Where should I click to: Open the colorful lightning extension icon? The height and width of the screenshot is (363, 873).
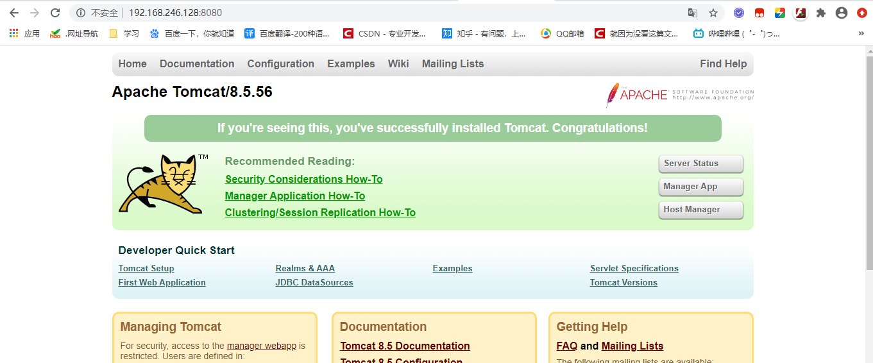tap(780, 13)
